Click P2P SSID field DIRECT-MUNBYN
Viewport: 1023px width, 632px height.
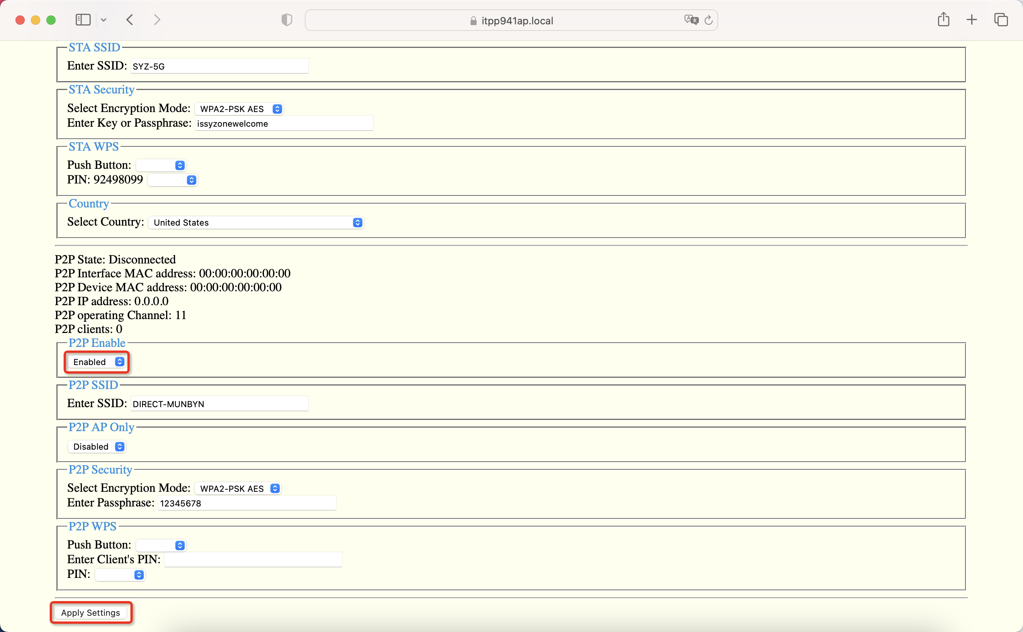pyautogui.click(x=219, y=404)
